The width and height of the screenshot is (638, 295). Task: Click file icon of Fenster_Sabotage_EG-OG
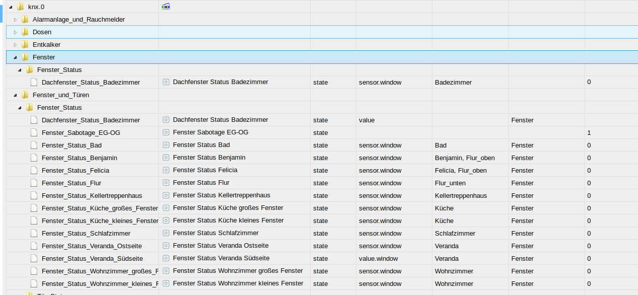click(34, 132)
